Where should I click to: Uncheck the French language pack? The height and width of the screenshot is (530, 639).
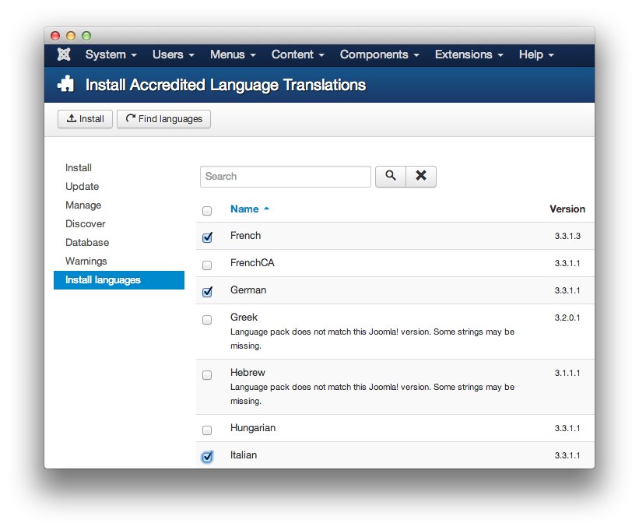[207, 235]
